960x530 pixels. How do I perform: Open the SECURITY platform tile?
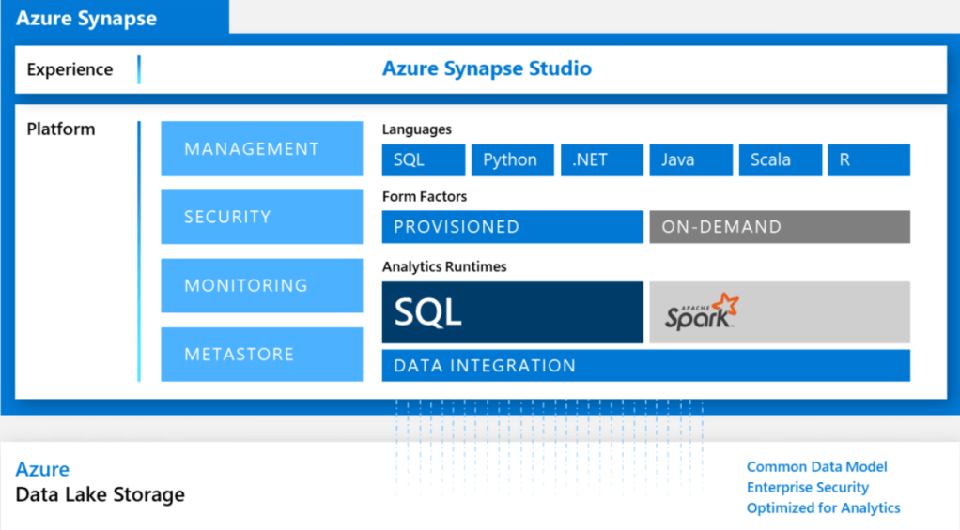pyautogui.click(x=261, y=217)
